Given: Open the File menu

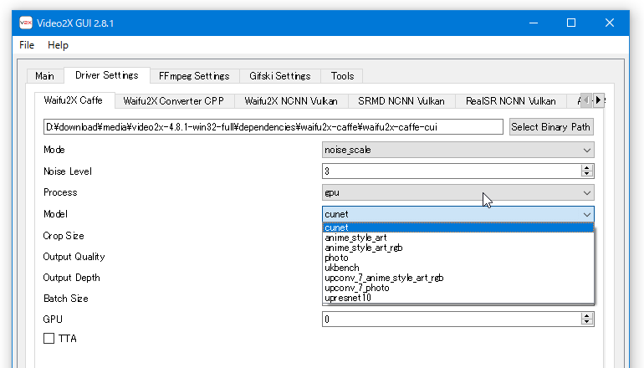Looking at the screenshot, I should tap(27, 45).
